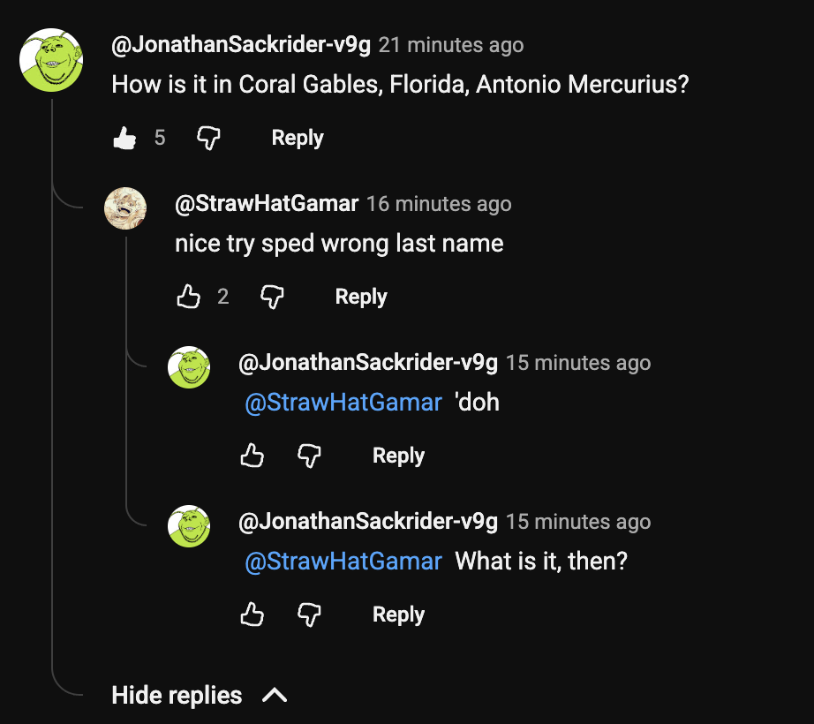Like StrawHatGamar's "nice try" reply
The height and width of the screenshot is (724, 814).
coord(189,297)
